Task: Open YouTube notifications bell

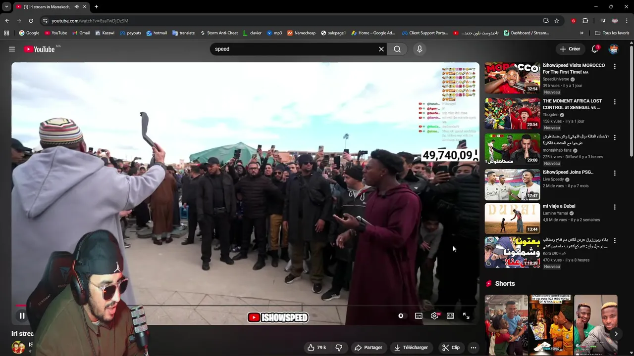Action: (x=595, y=49)
